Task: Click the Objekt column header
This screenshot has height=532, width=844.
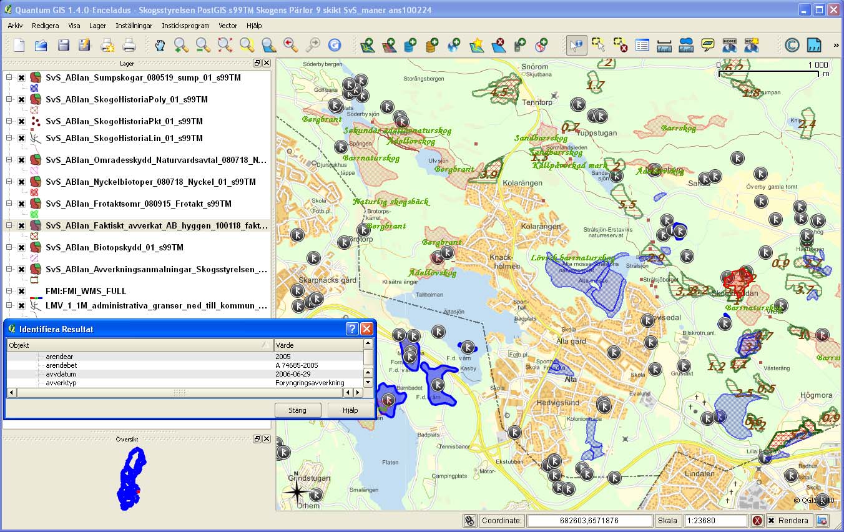Action: point(140,345)
